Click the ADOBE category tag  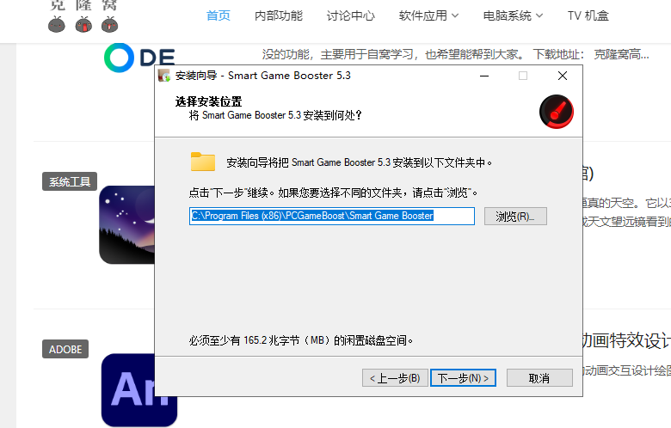[x=65, y=349]
